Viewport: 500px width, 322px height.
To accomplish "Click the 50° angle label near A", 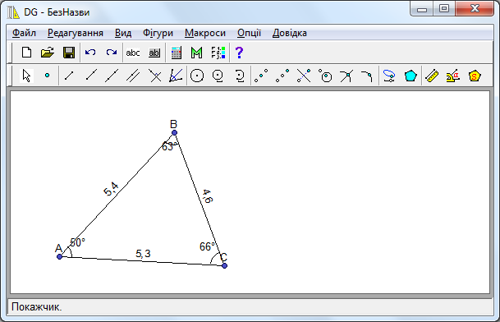I will pyautogui.click(x=77, y=242).
